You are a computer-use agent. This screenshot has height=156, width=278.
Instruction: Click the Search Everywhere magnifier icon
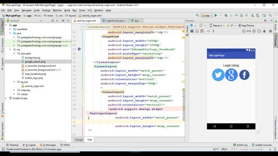pyautogui.click(x=270, y=16)
